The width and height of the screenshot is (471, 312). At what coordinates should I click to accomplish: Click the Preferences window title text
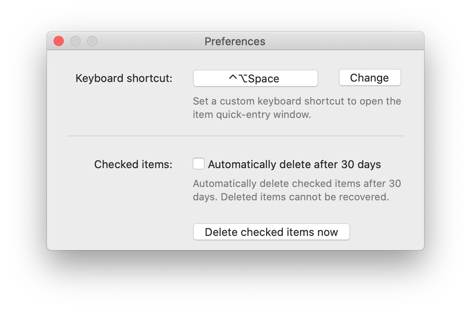click(235, 41)
